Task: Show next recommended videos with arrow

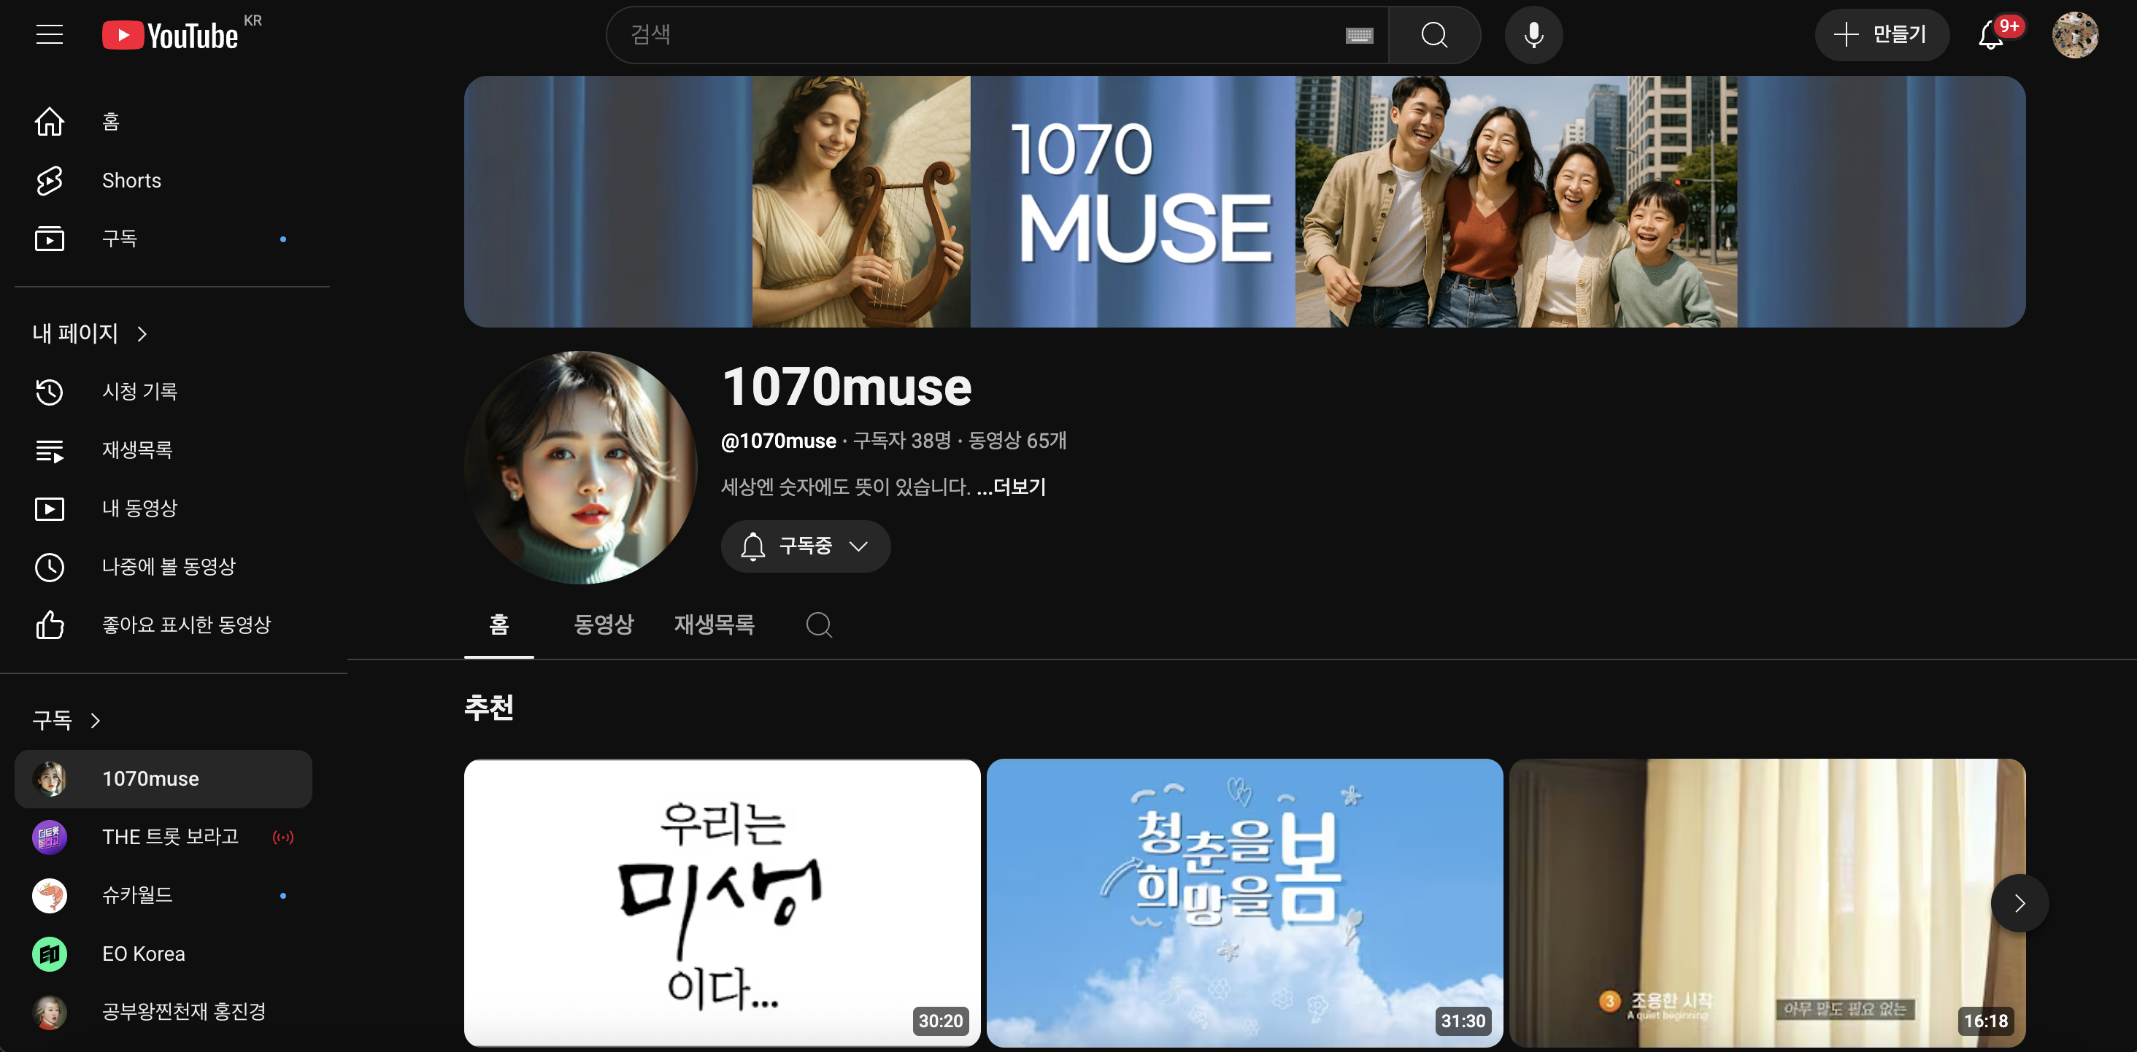Action: [x=2018, y=902]
